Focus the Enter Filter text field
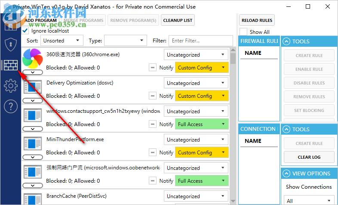This screenshot has height=205, width=338. (x=201, y=41)
